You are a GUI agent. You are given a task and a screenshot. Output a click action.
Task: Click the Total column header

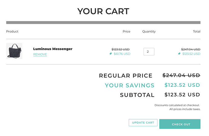point(197,31)
